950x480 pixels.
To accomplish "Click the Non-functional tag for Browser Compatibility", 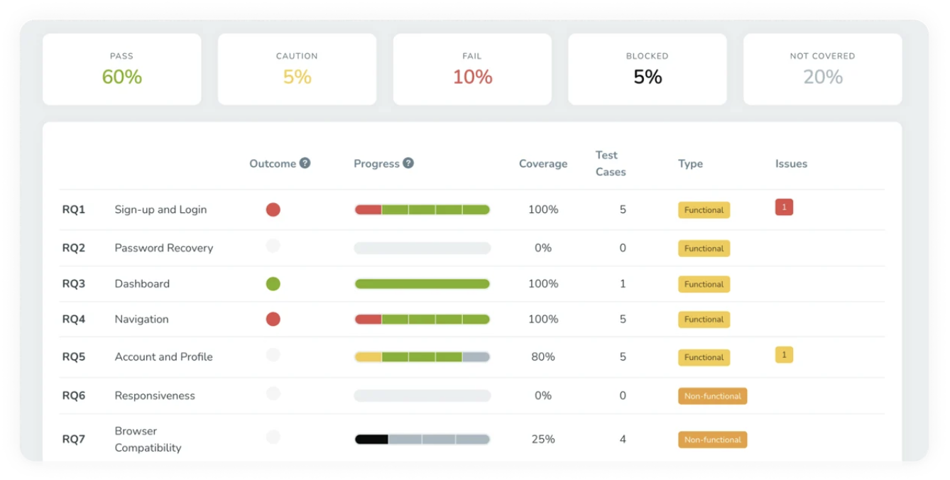I will point(712,440).
